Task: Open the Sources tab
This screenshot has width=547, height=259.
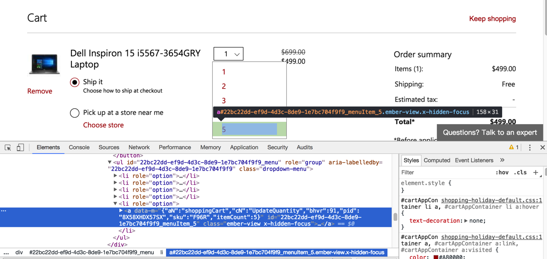Action: [x=109, y=147]
